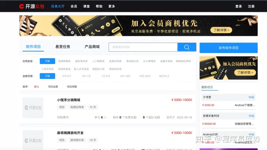Select 不限 for 应用类型 filter

[47, 61]
